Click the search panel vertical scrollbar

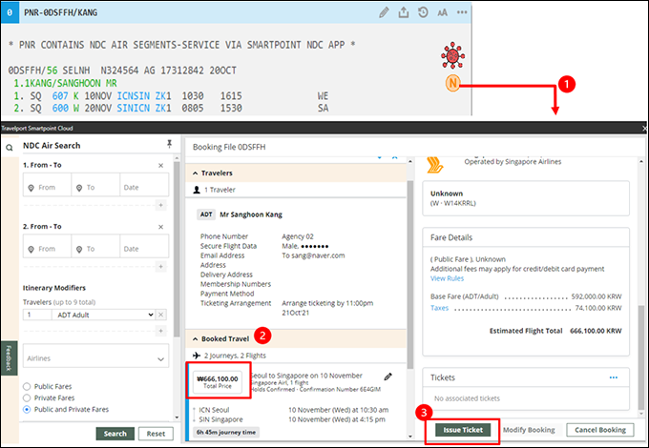pos(177,248)
